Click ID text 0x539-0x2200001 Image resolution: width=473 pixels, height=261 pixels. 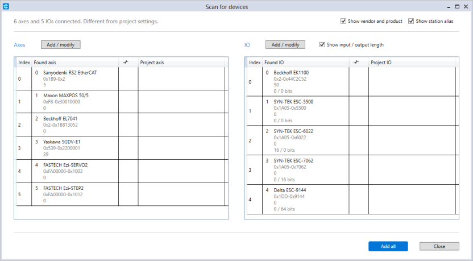pos(61,148)
